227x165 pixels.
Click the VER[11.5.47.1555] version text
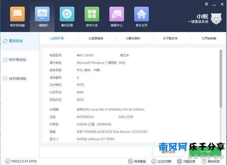click(24, 161)
